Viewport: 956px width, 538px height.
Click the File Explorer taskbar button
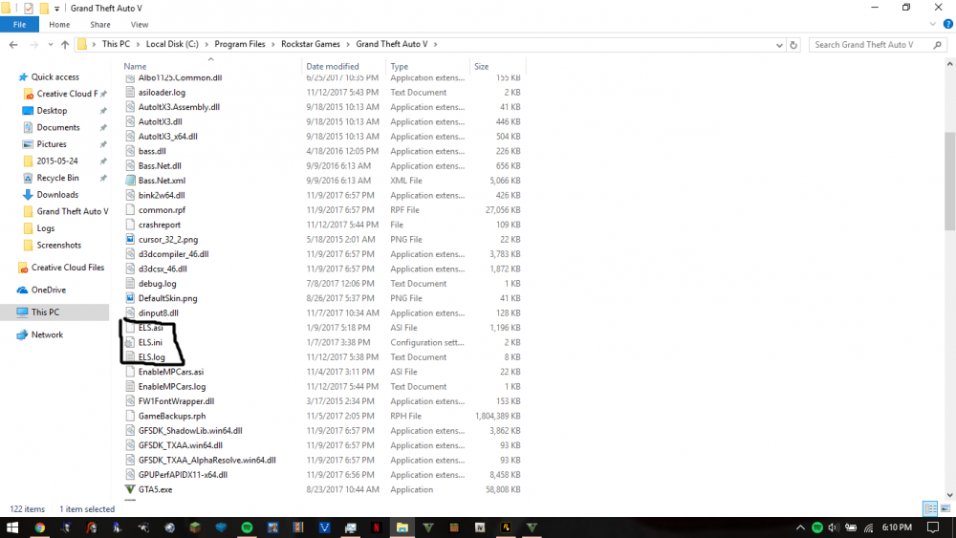[x=402, y=527]
